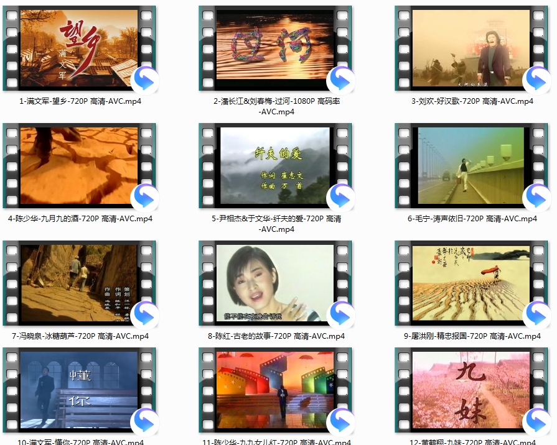Click file name 6-毛宁-涛声依旧-720P 高清-AVC.mp4
Image resolution: width=557 pixels, height=445 pixels.
472,219
